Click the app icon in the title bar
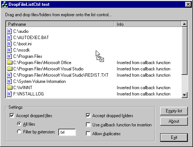 (5, 4)
